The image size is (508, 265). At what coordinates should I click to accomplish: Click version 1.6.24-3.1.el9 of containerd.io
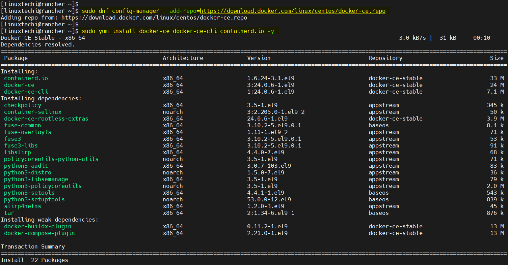click(x=271, y=78)
